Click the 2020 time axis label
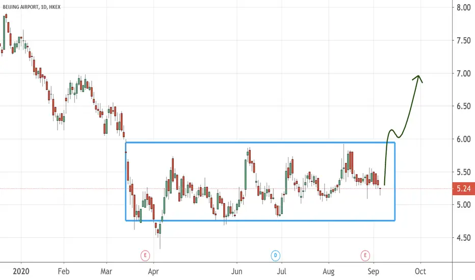The height and width of the screenshot is (280, 475). (21, 271)
